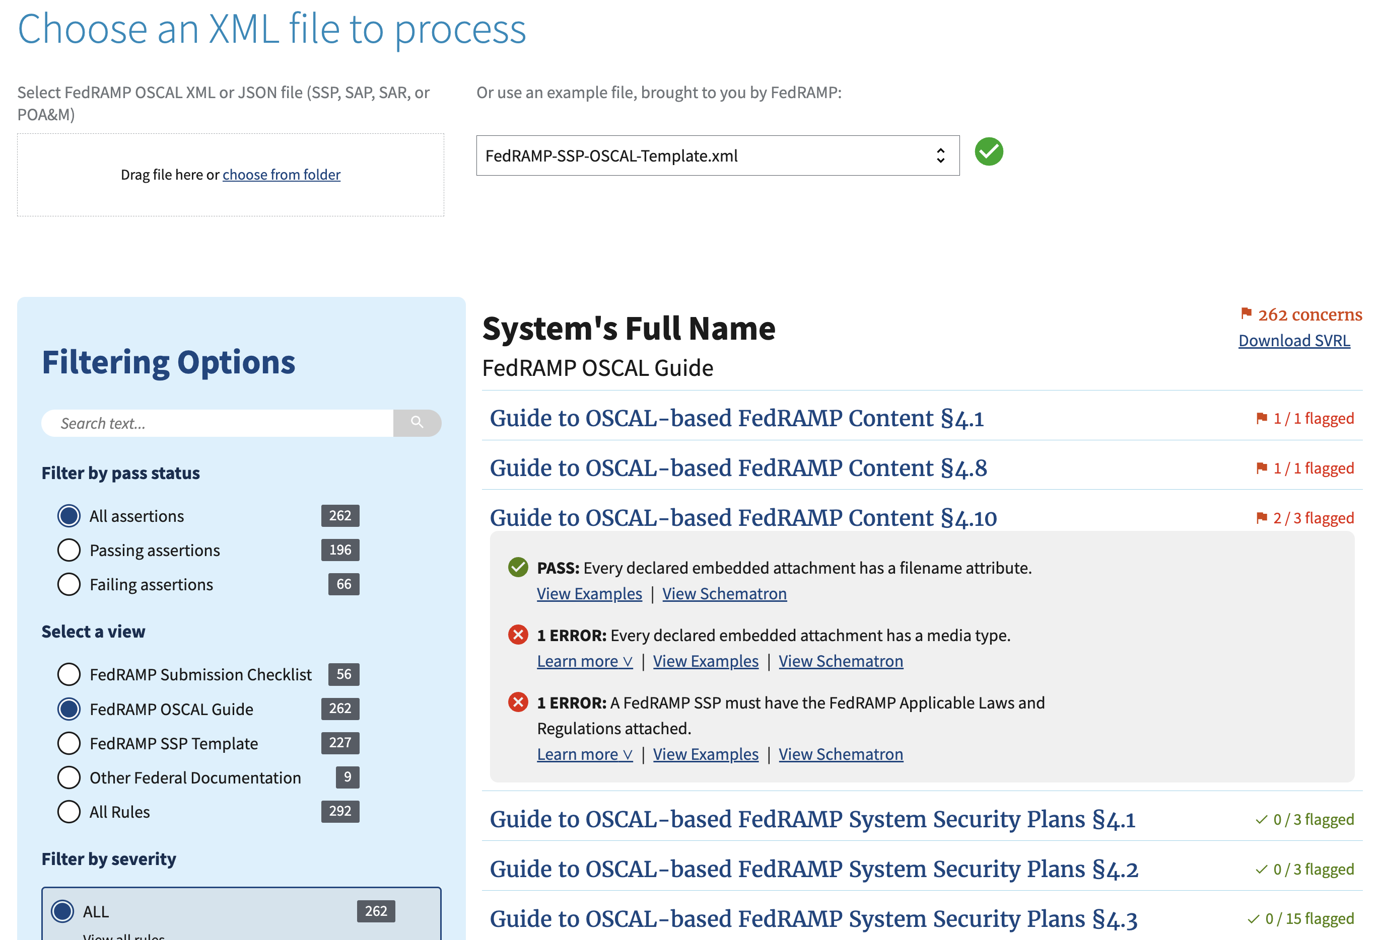Click the Download SVRL link

pyautogui.click(x=1293, y=341)
